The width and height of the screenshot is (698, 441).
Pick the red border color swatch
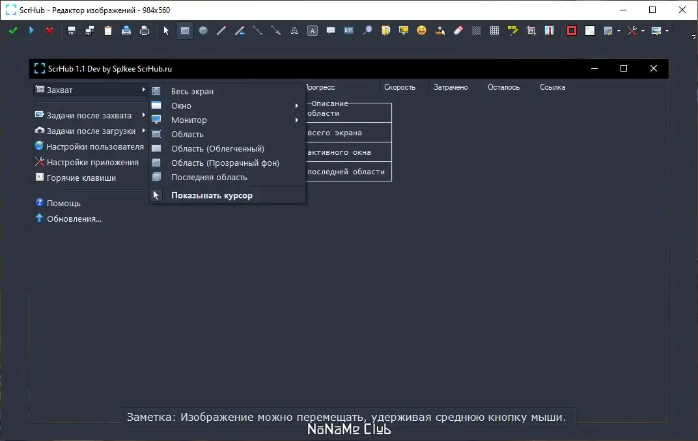point(572,31)
